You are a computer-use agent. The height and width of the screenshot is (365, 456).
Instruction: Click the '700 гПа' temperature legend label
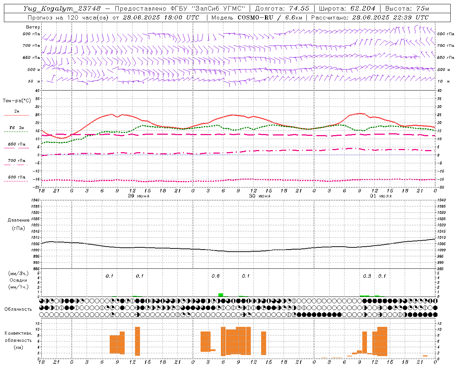click(17, 161)
